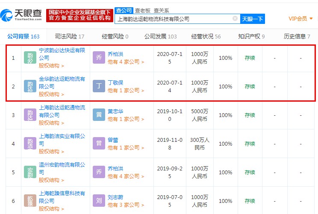Screen dimensions: 318x214
Task: Click the 黄 avatar for 黄忠华
Action: [99, 115]
